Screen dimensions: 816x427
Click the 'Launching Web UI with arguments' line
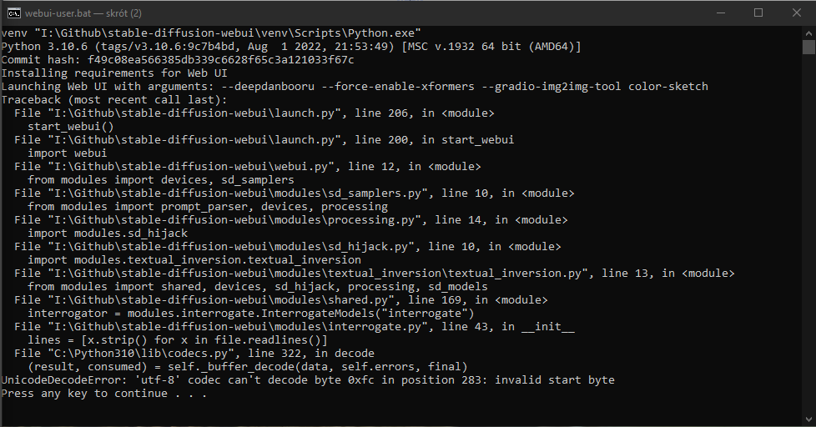[355, 87]
